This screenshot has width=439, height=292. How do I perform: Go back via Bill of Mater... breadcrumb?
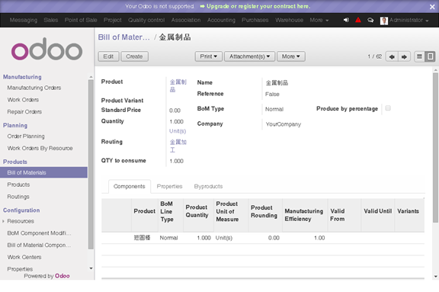click(123, 37)
